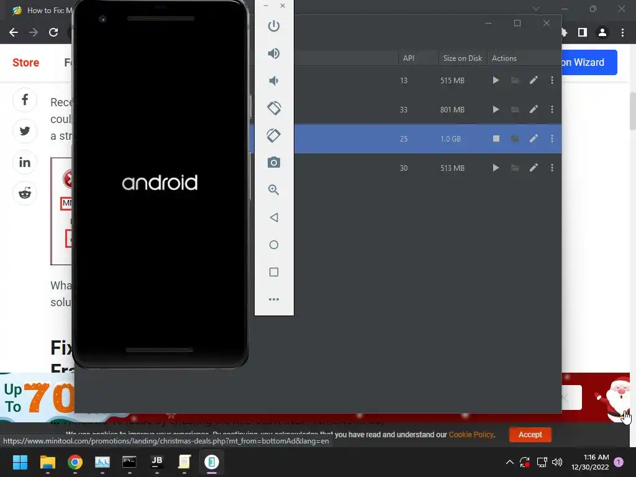Take an emulator screenshot with camera icon
636x477 pixels.
tap(274, 163)
